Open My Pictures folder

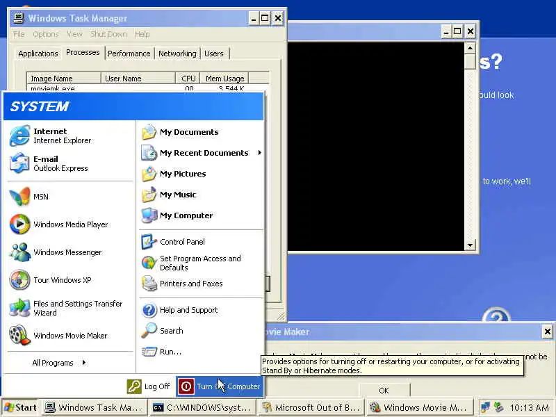click(x=174, y=174)
